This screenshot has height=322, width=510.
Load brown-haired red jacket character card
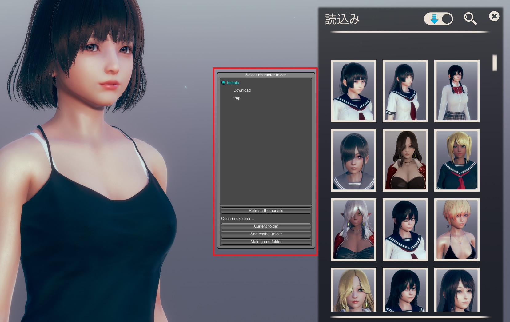(405, 160)
